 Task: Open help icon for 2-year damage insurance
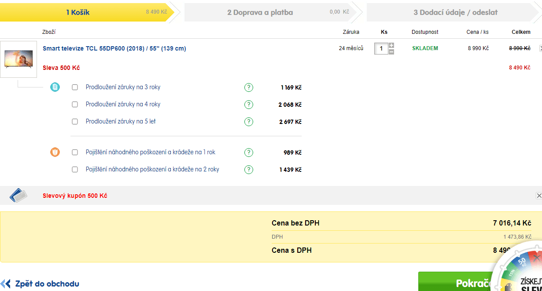click(x=249, y=170)
